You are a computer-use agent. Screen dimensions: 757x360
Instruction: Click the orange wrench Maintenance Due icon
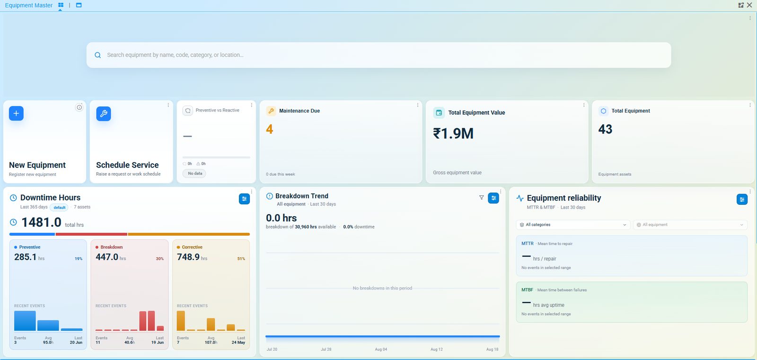(271, 111)
